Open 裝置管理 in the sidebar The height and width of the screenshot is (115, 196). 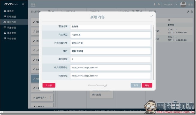coord(10,27)
